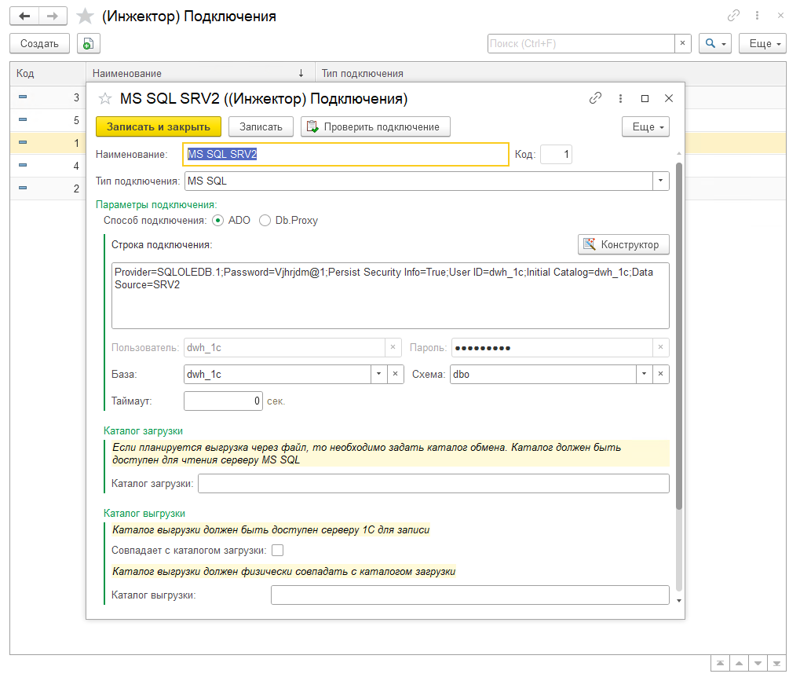Click into Строка подключения text area
The image size is (800, 681).
coord(390,295)
